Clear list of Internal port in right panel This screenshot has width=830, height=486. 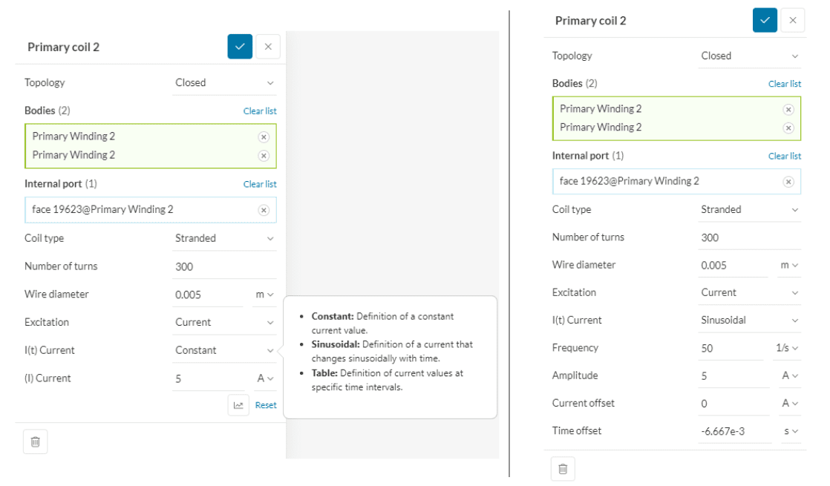tap(785, 156)
